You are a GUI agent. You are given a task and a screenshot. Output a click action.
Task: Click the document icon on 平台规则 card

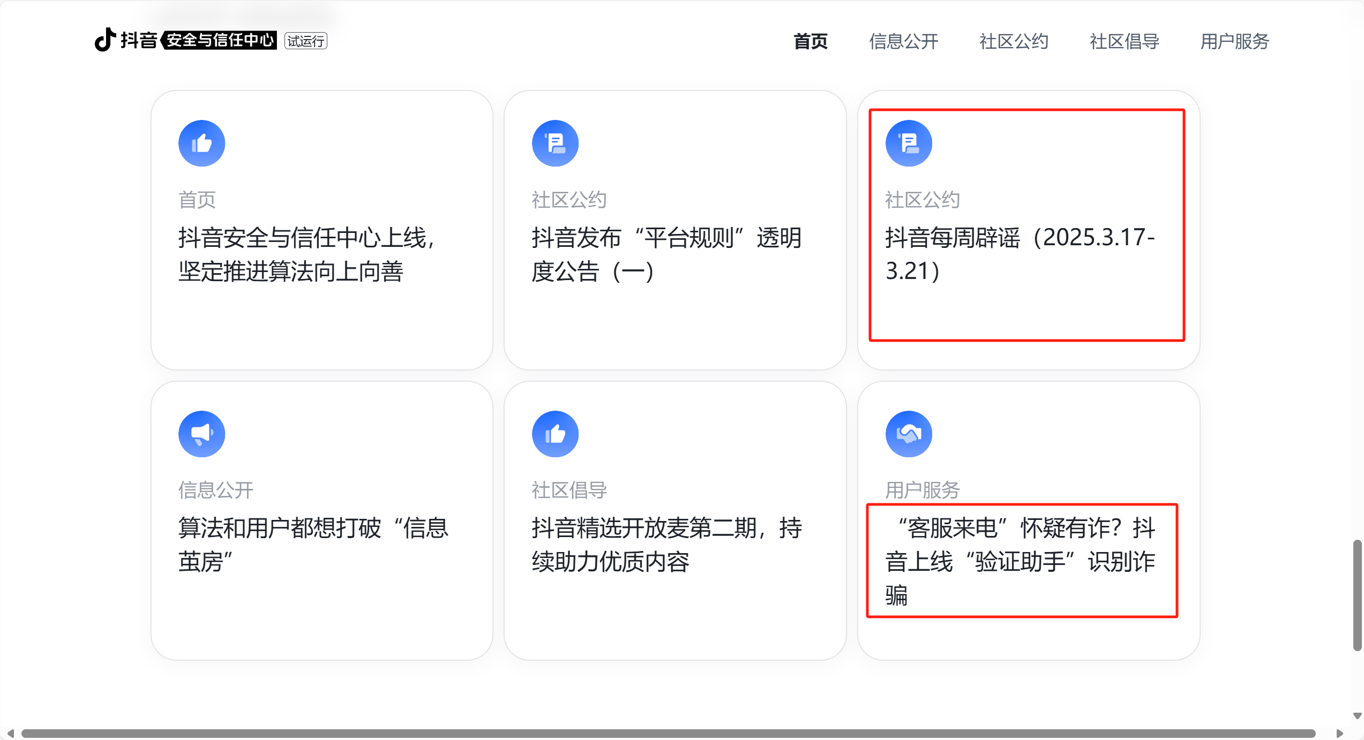(x=555, y=143)
